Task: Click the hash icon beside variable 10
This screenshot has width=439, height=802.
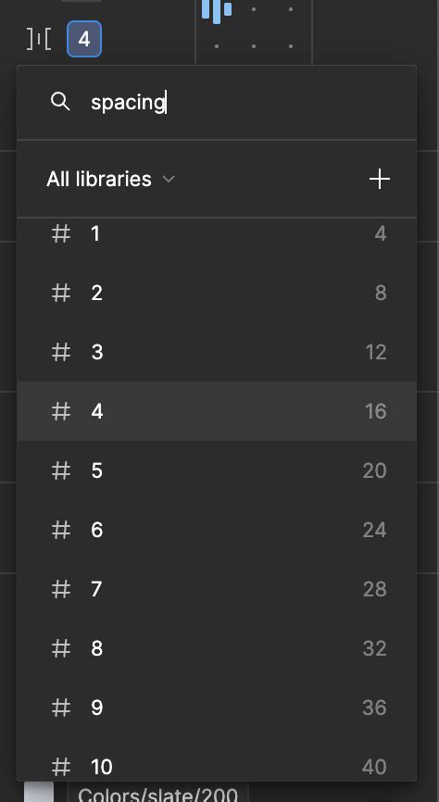Action: (61, 767)
